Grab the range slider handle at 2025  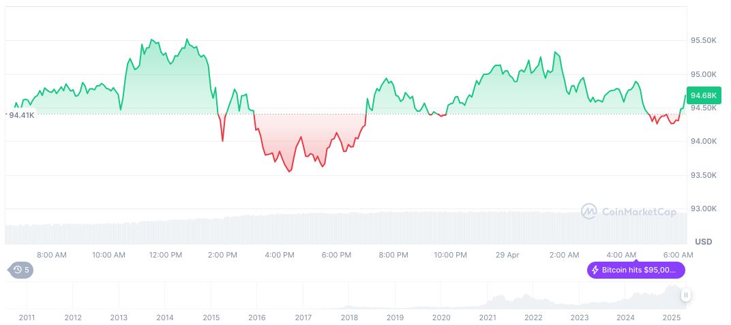(685, 295)
